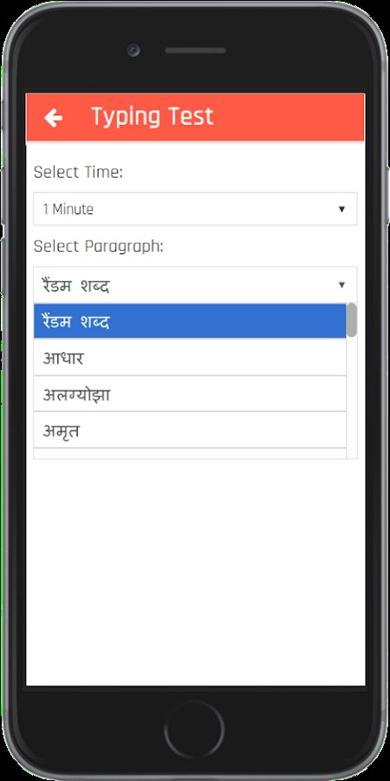Click the blank white area below the list

click(x=195, y=572)
